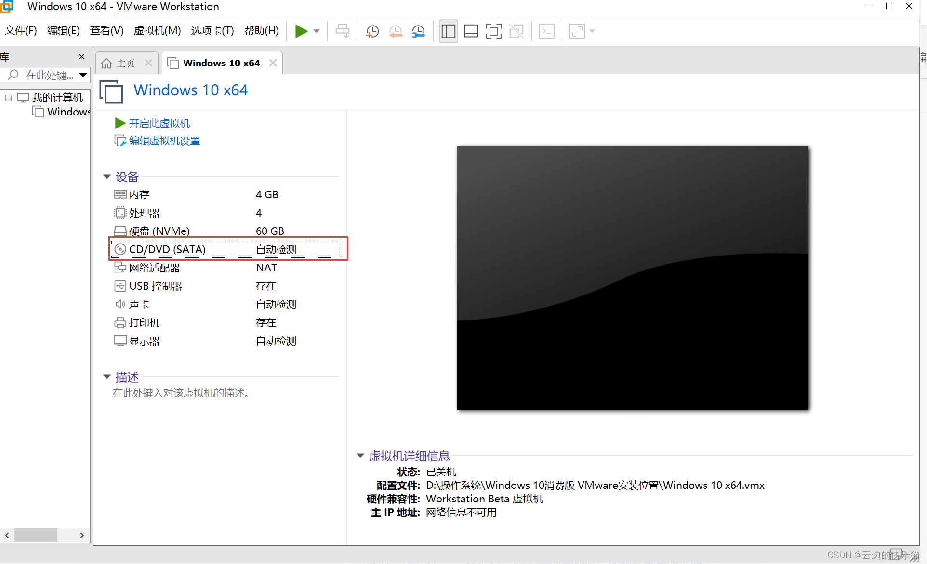
Task: Open the power options dropdown arrow
Action: click(x=317, y=31)
